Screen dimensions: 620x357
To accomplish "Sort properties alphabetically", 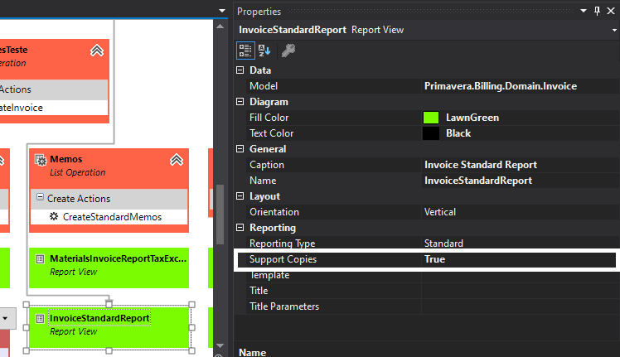I will [x=264, y=51].
